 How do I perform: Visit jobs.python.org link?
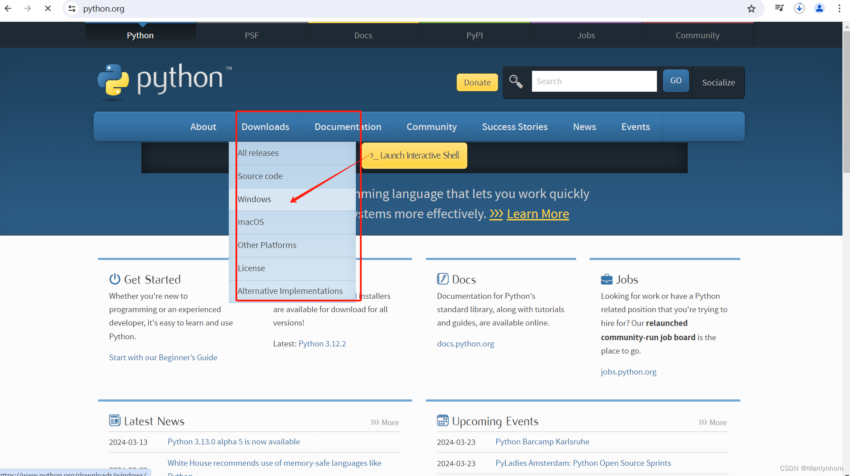(628, 372)
